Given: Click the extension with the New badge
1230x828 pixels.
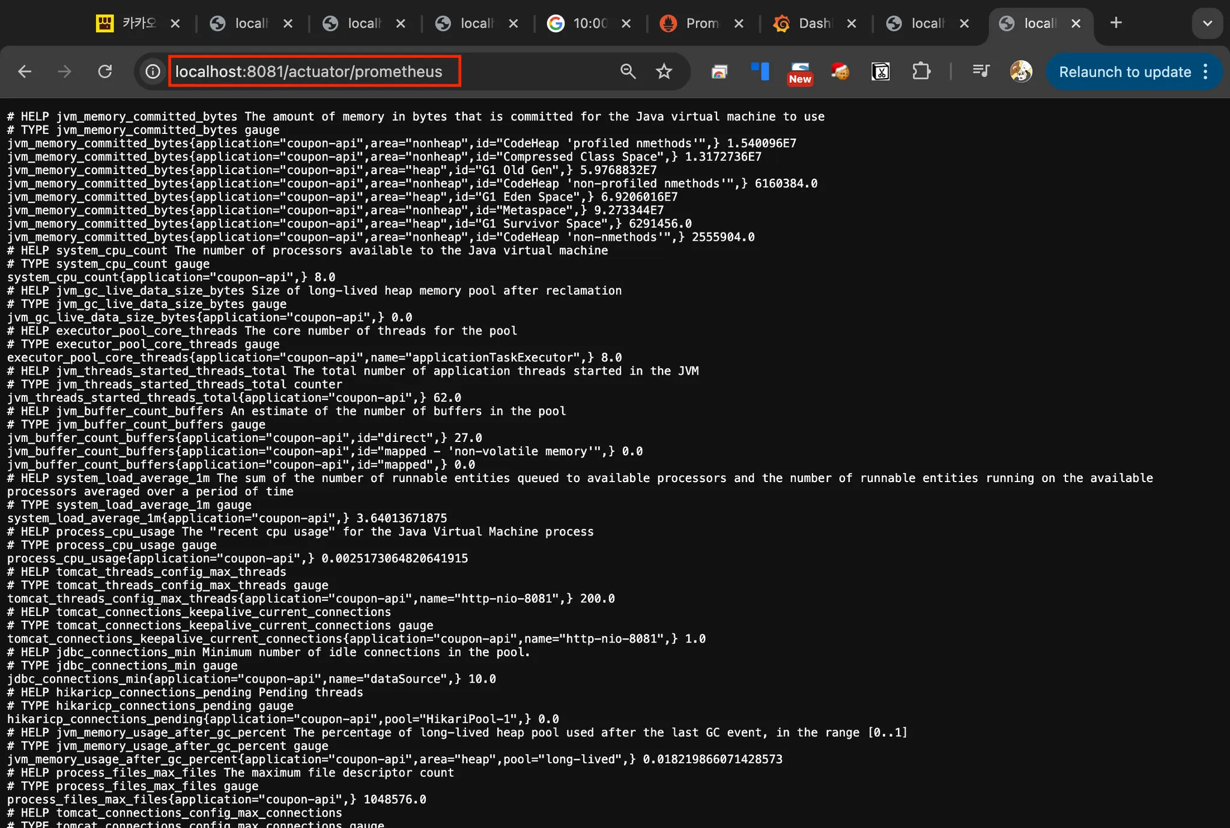Looking at the screenshot, I should point(800,73).
